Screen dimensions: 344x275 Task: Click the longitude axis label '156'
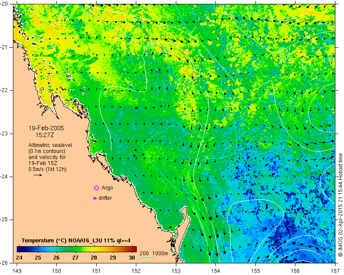[x=295, y=271]
